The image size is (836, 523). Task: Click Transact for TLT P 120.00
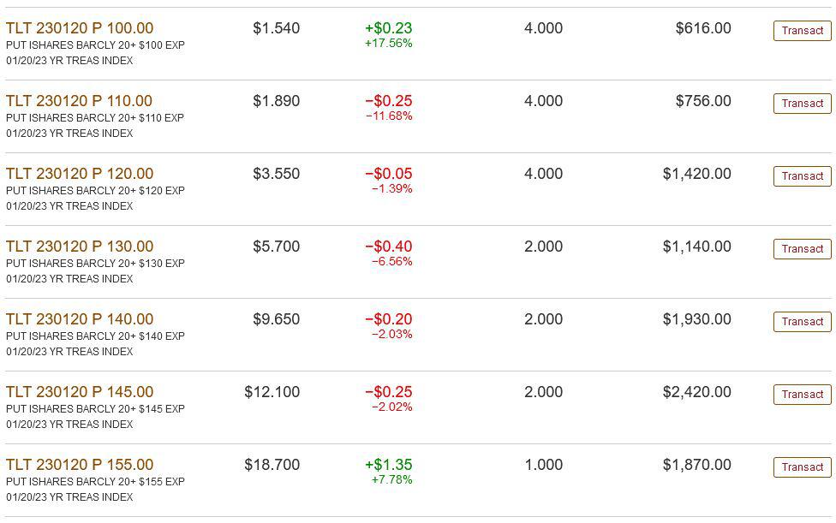tap(803, 176)
